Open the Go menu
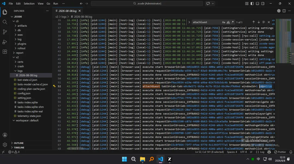Screen dimensions: 294x164 48,3
